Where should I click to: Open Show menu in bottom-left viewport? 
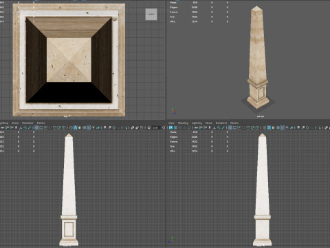(15, 123)
